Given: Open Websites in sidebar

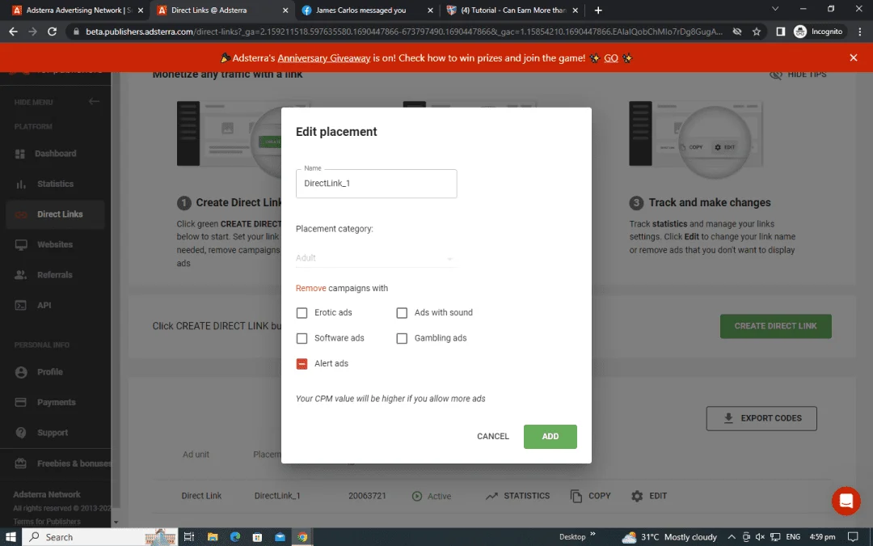Looking at the screenshot, I should 55,244.
